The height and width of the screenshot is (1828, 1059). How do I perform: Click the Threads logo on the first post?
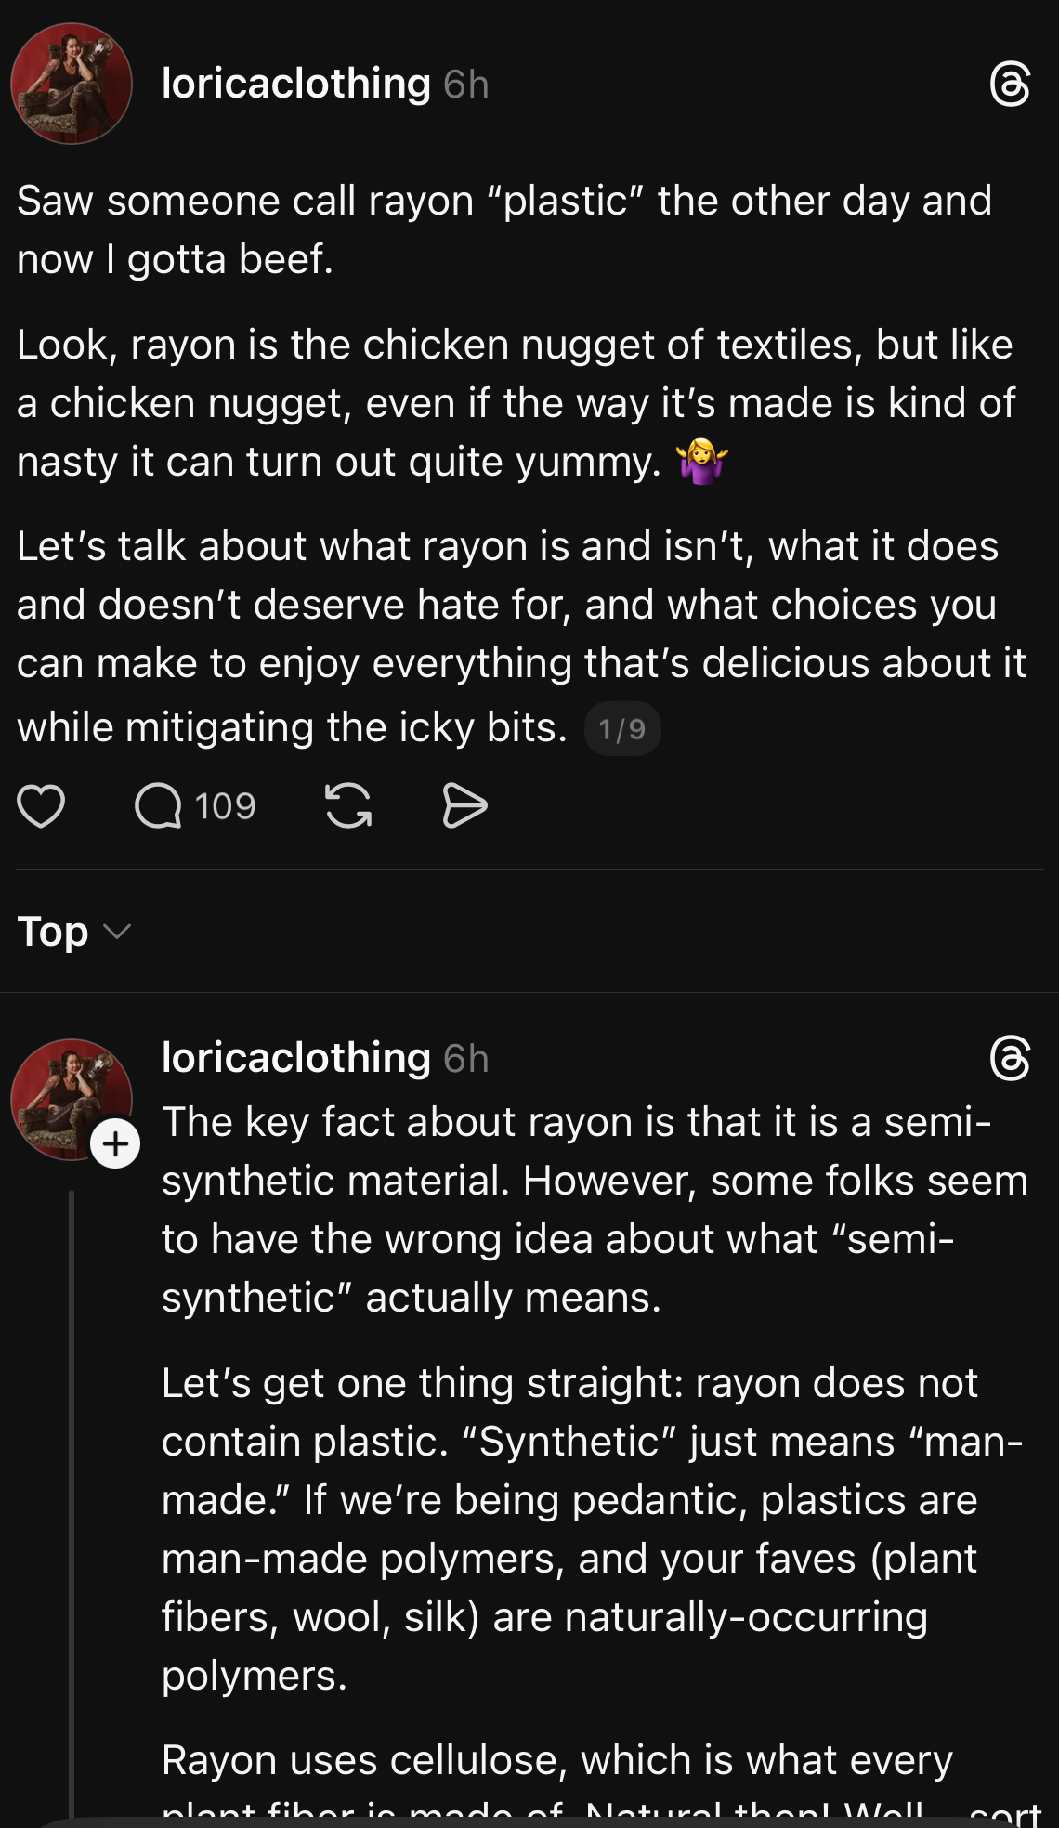click(x=1010, y=85)
